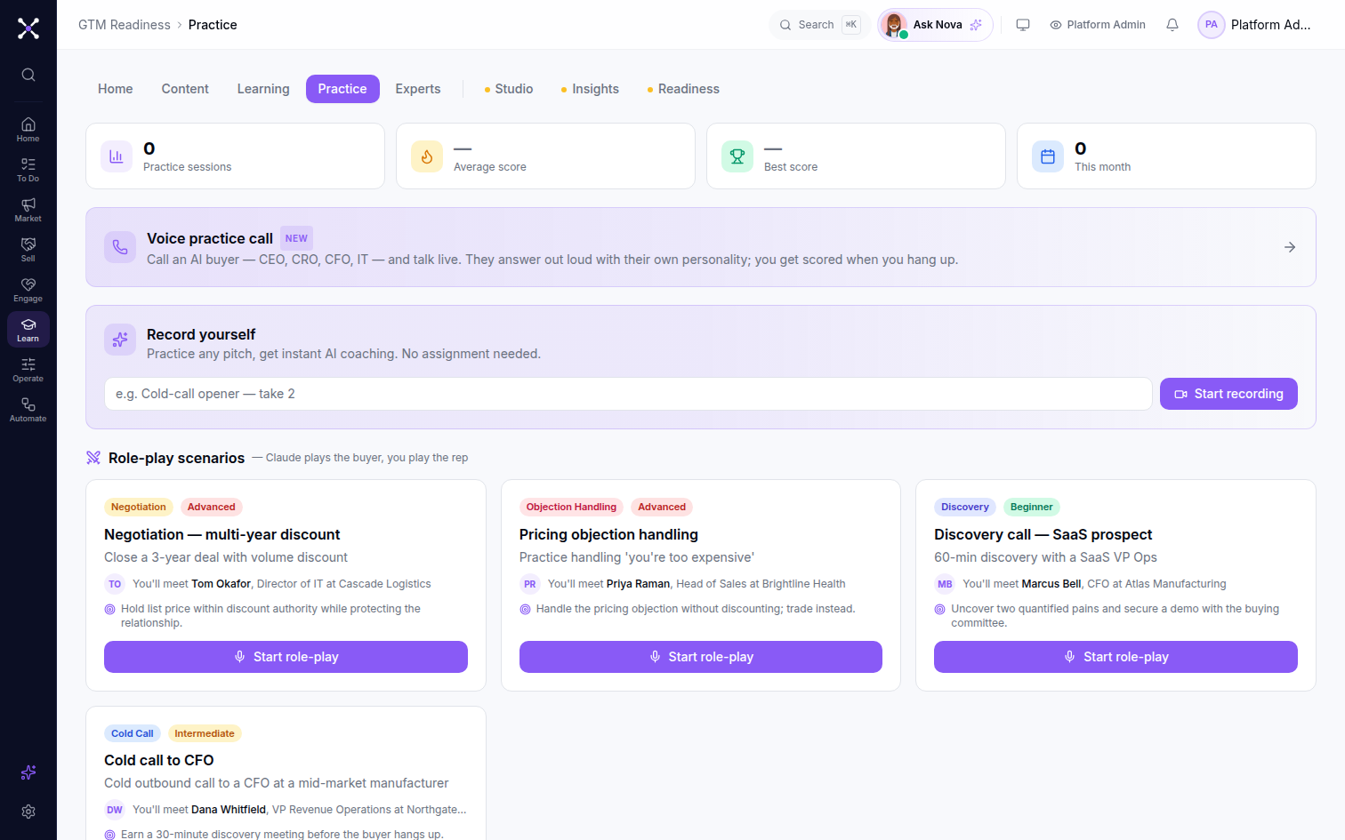1345x840 pixels.
Task: Start role-play for Discovery call SaaS prospect
Action: tap(1115, 657)
